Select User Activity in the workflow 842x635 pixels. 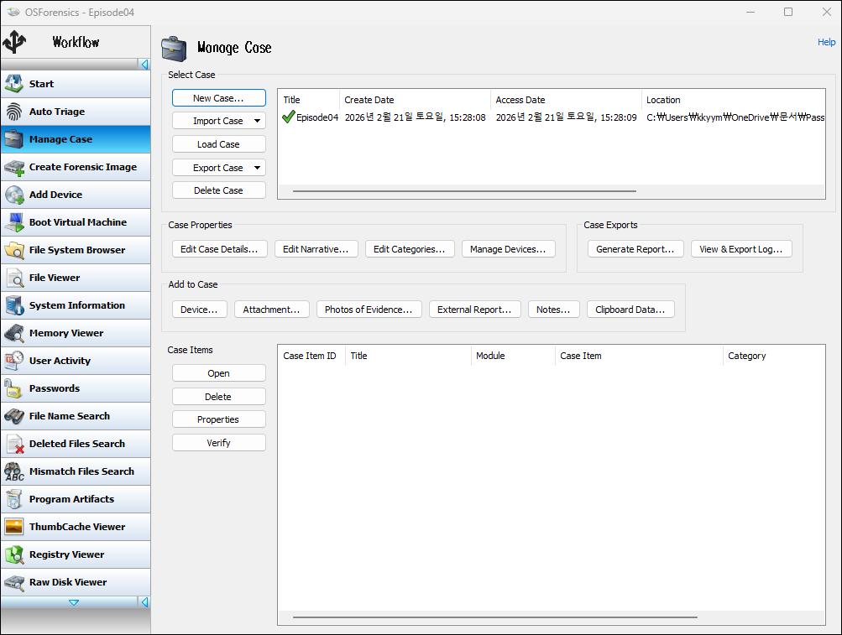pyautogui.click(x=76, y=361)
